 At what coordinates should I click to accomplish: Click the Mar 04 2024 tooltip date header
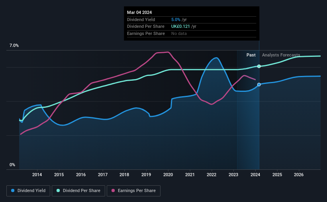[139, 12]
